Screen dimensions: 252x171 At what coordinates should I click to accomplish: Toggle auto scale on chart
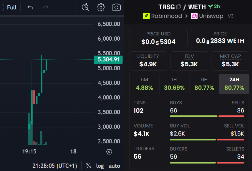click(114, 166)
